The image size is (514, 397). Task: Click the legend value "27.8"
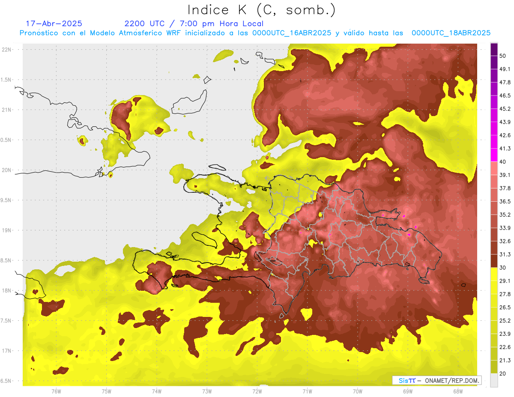coord(505,294)
